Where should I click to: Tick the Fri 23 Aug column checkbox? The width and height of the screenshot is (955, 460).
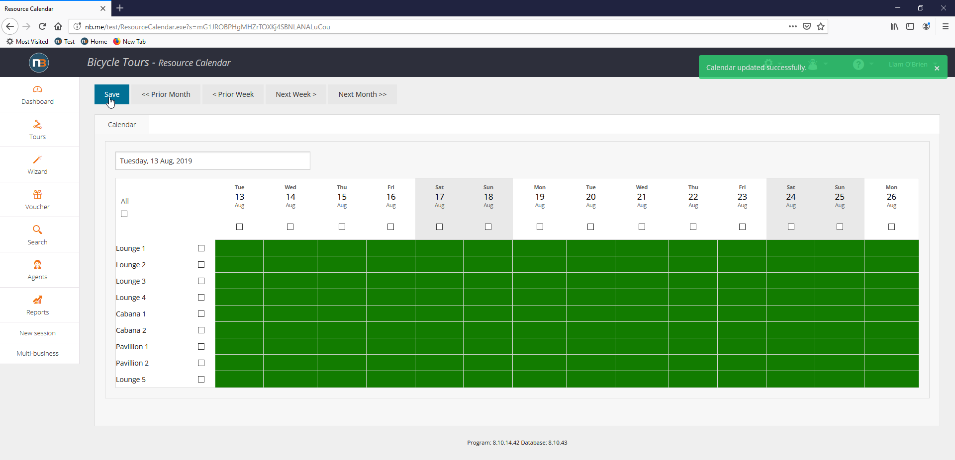coord(743,227)
